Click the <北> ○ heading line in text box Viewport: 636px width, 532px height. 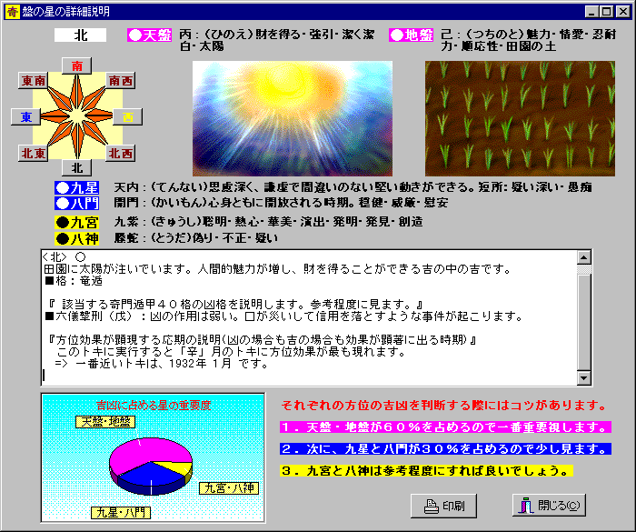(x=65, y=257)
